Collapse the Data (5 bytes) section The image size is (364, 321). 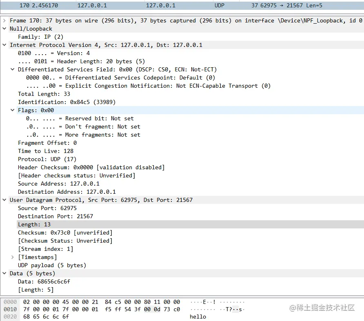[4, 273]
